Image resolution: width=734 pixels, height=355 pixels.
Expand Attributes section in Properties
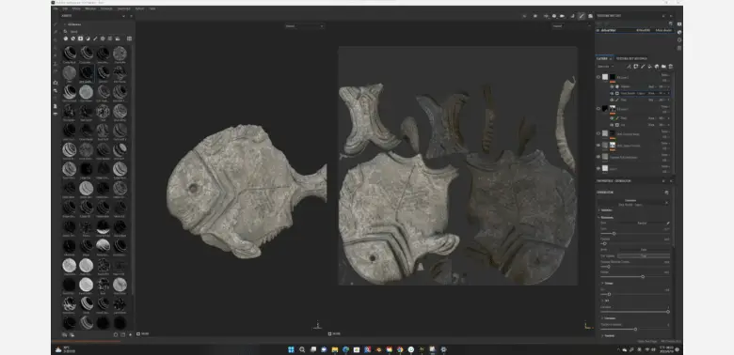click(598, 210)
